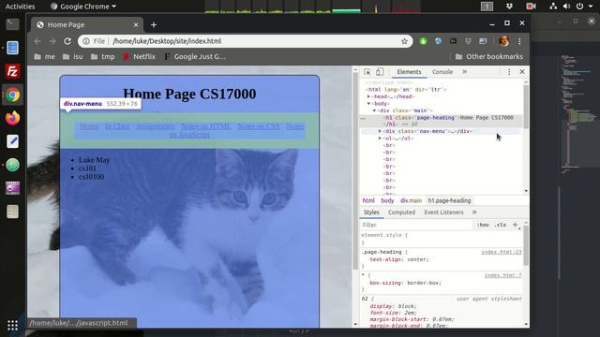Open terminal icon in the dock
Screen dimensions: 600x337
click(12, 24)
